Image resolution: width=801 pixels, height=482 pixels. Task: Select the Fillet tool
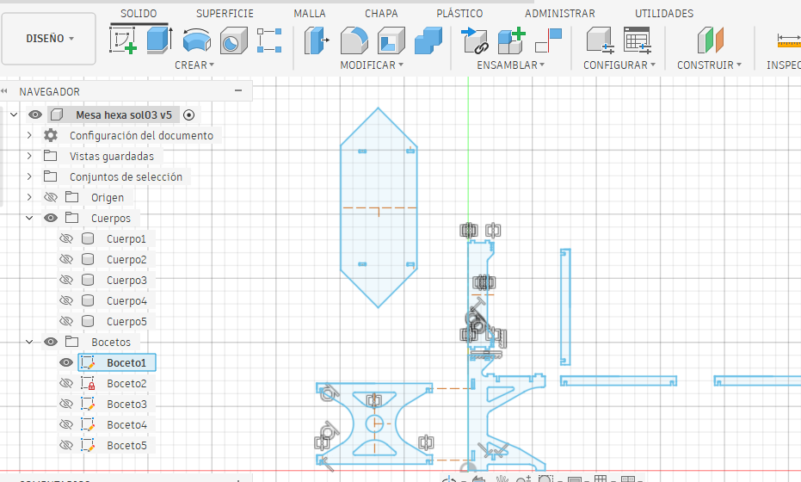(x=354, y=40)
